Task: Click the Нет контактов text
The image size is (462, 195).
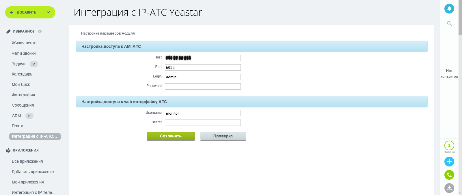Action: [x=449, y=73]
